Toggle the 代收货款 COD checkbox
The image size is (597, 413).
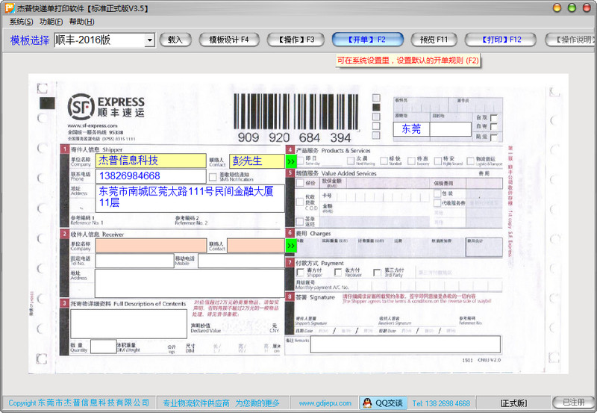coord(300,202)
